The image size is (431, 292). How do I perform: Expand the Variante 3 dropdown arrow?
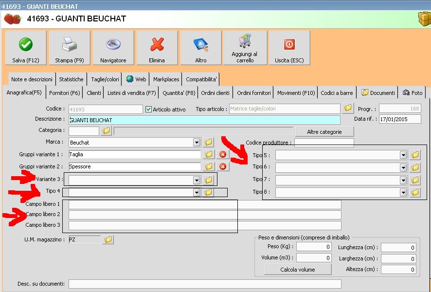(x=197, y=181)
